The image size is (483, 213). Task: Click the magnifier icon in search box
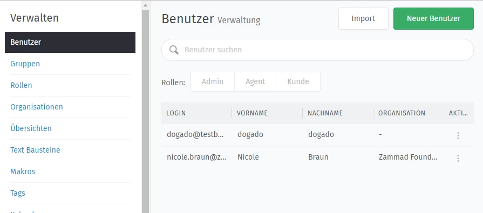tap(174, 50)
